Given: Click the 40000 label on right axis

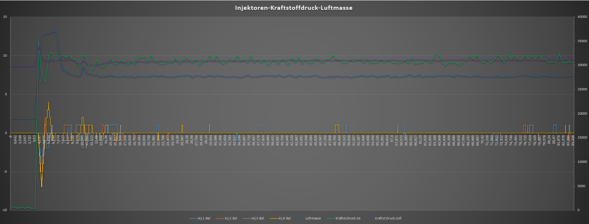Looking at the screenshot, I should click(581, 17).
